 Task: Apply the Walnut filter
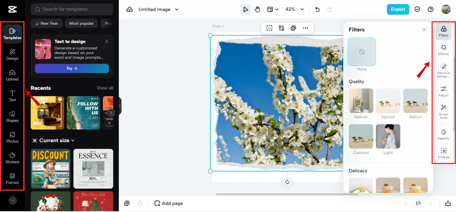click(415, 101)
